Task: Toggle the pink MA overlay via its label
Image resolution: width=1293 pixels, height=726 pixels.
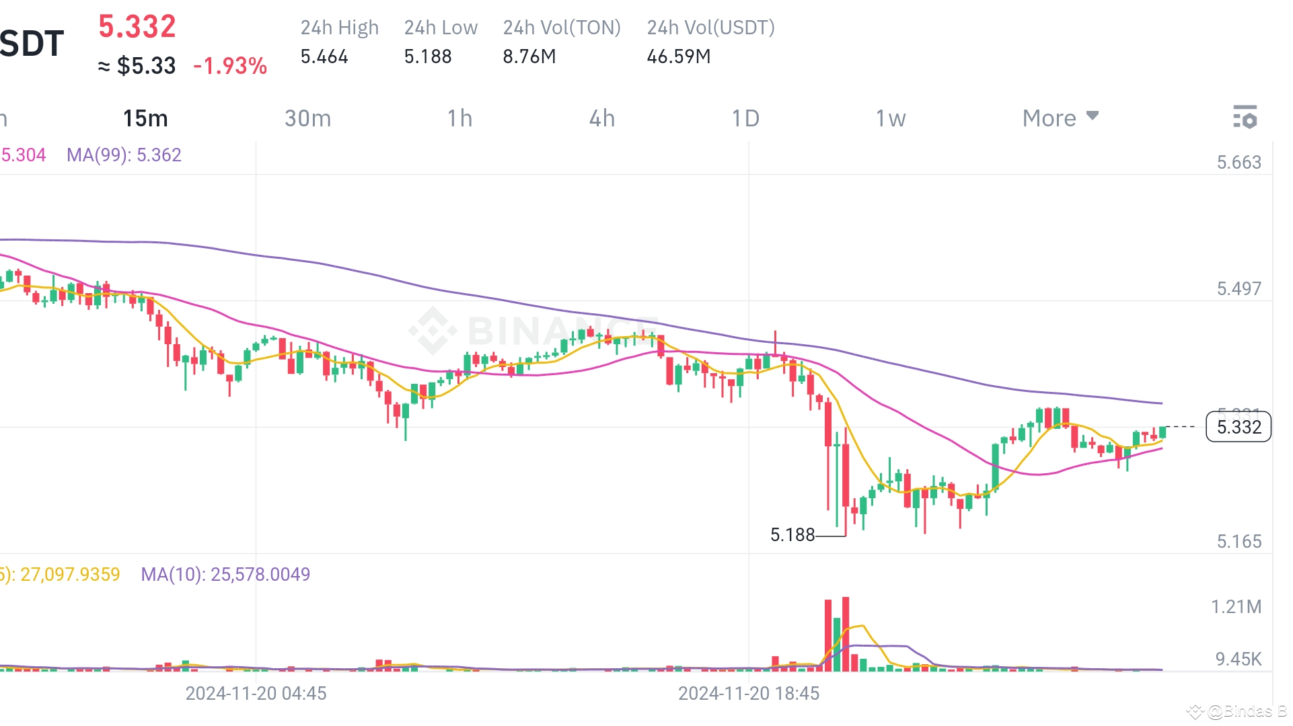Action: 24,155
